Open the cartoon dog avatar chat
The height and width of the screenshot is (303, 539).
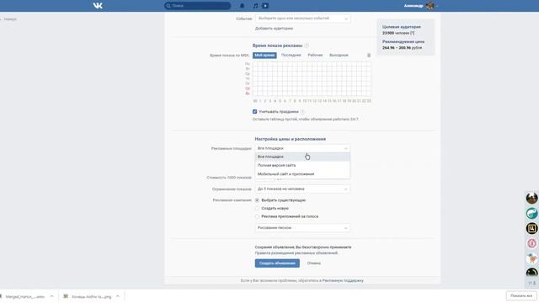531,258
